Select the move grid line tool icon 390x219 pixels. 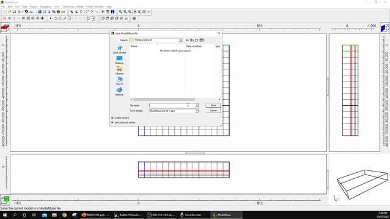tap(10, 18)
